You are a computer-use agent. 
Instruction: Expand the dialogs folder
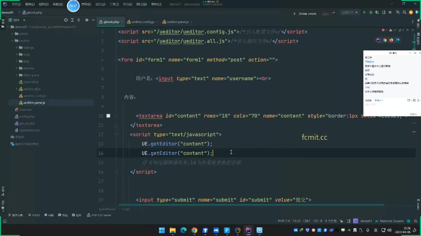[16, 48]
